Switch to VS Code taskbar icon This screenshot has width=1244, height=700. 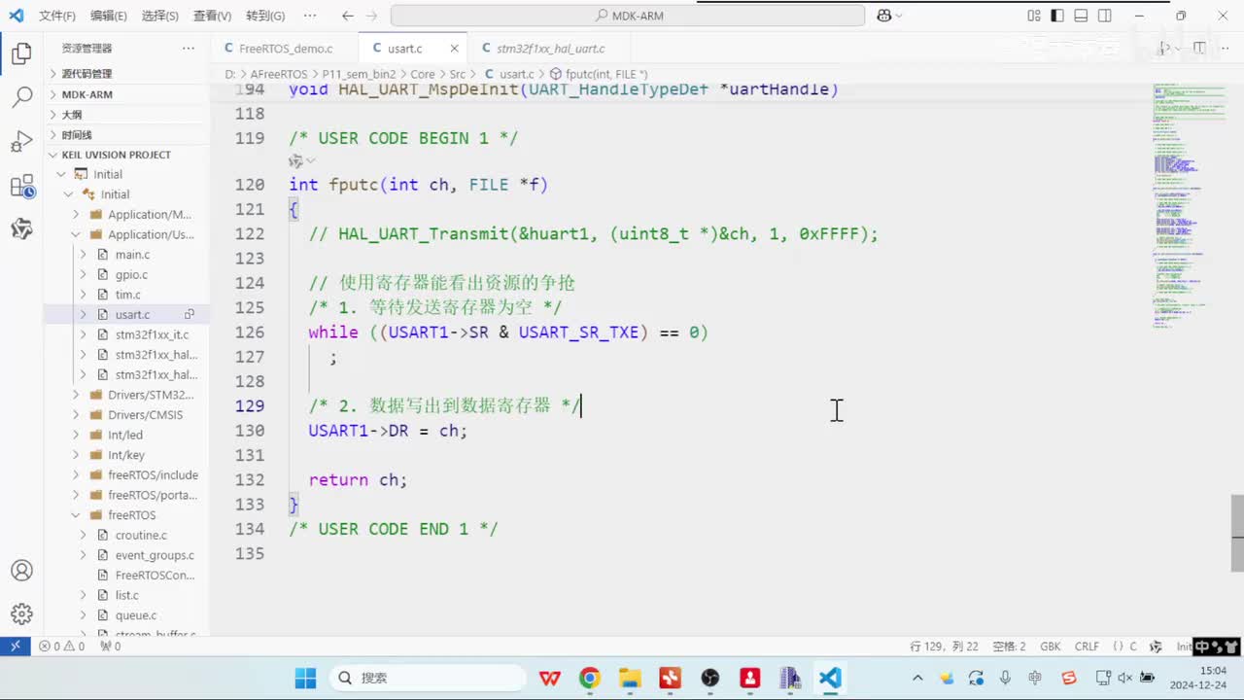(830, 678)
